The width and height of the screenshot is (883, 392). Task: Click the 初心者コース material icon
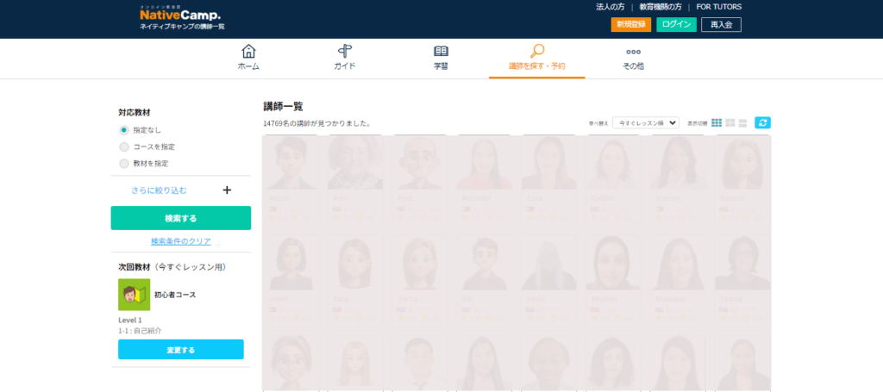134,295
